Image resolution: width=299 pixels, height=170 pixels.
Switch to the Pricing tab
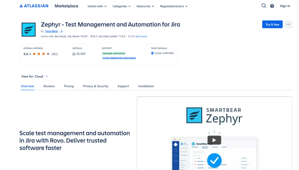pos(69,86)
